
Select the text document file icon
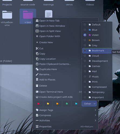tap(49, 14)
